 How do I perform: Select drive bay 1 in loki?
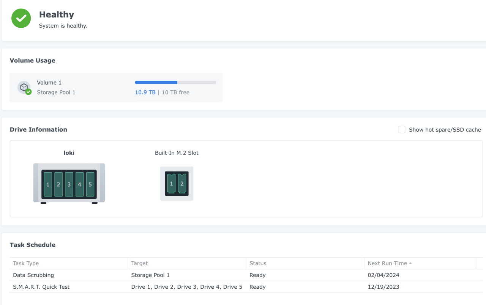[x=48, y=184]
